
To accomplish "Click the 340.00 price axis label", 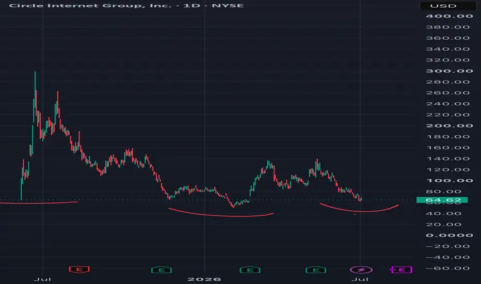I will 448,49.
